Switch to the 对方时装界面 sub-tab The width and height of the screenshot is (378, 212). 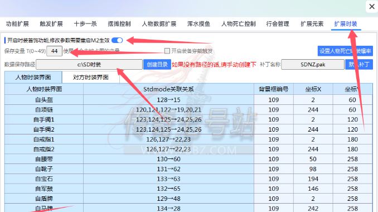pos(91,77)
